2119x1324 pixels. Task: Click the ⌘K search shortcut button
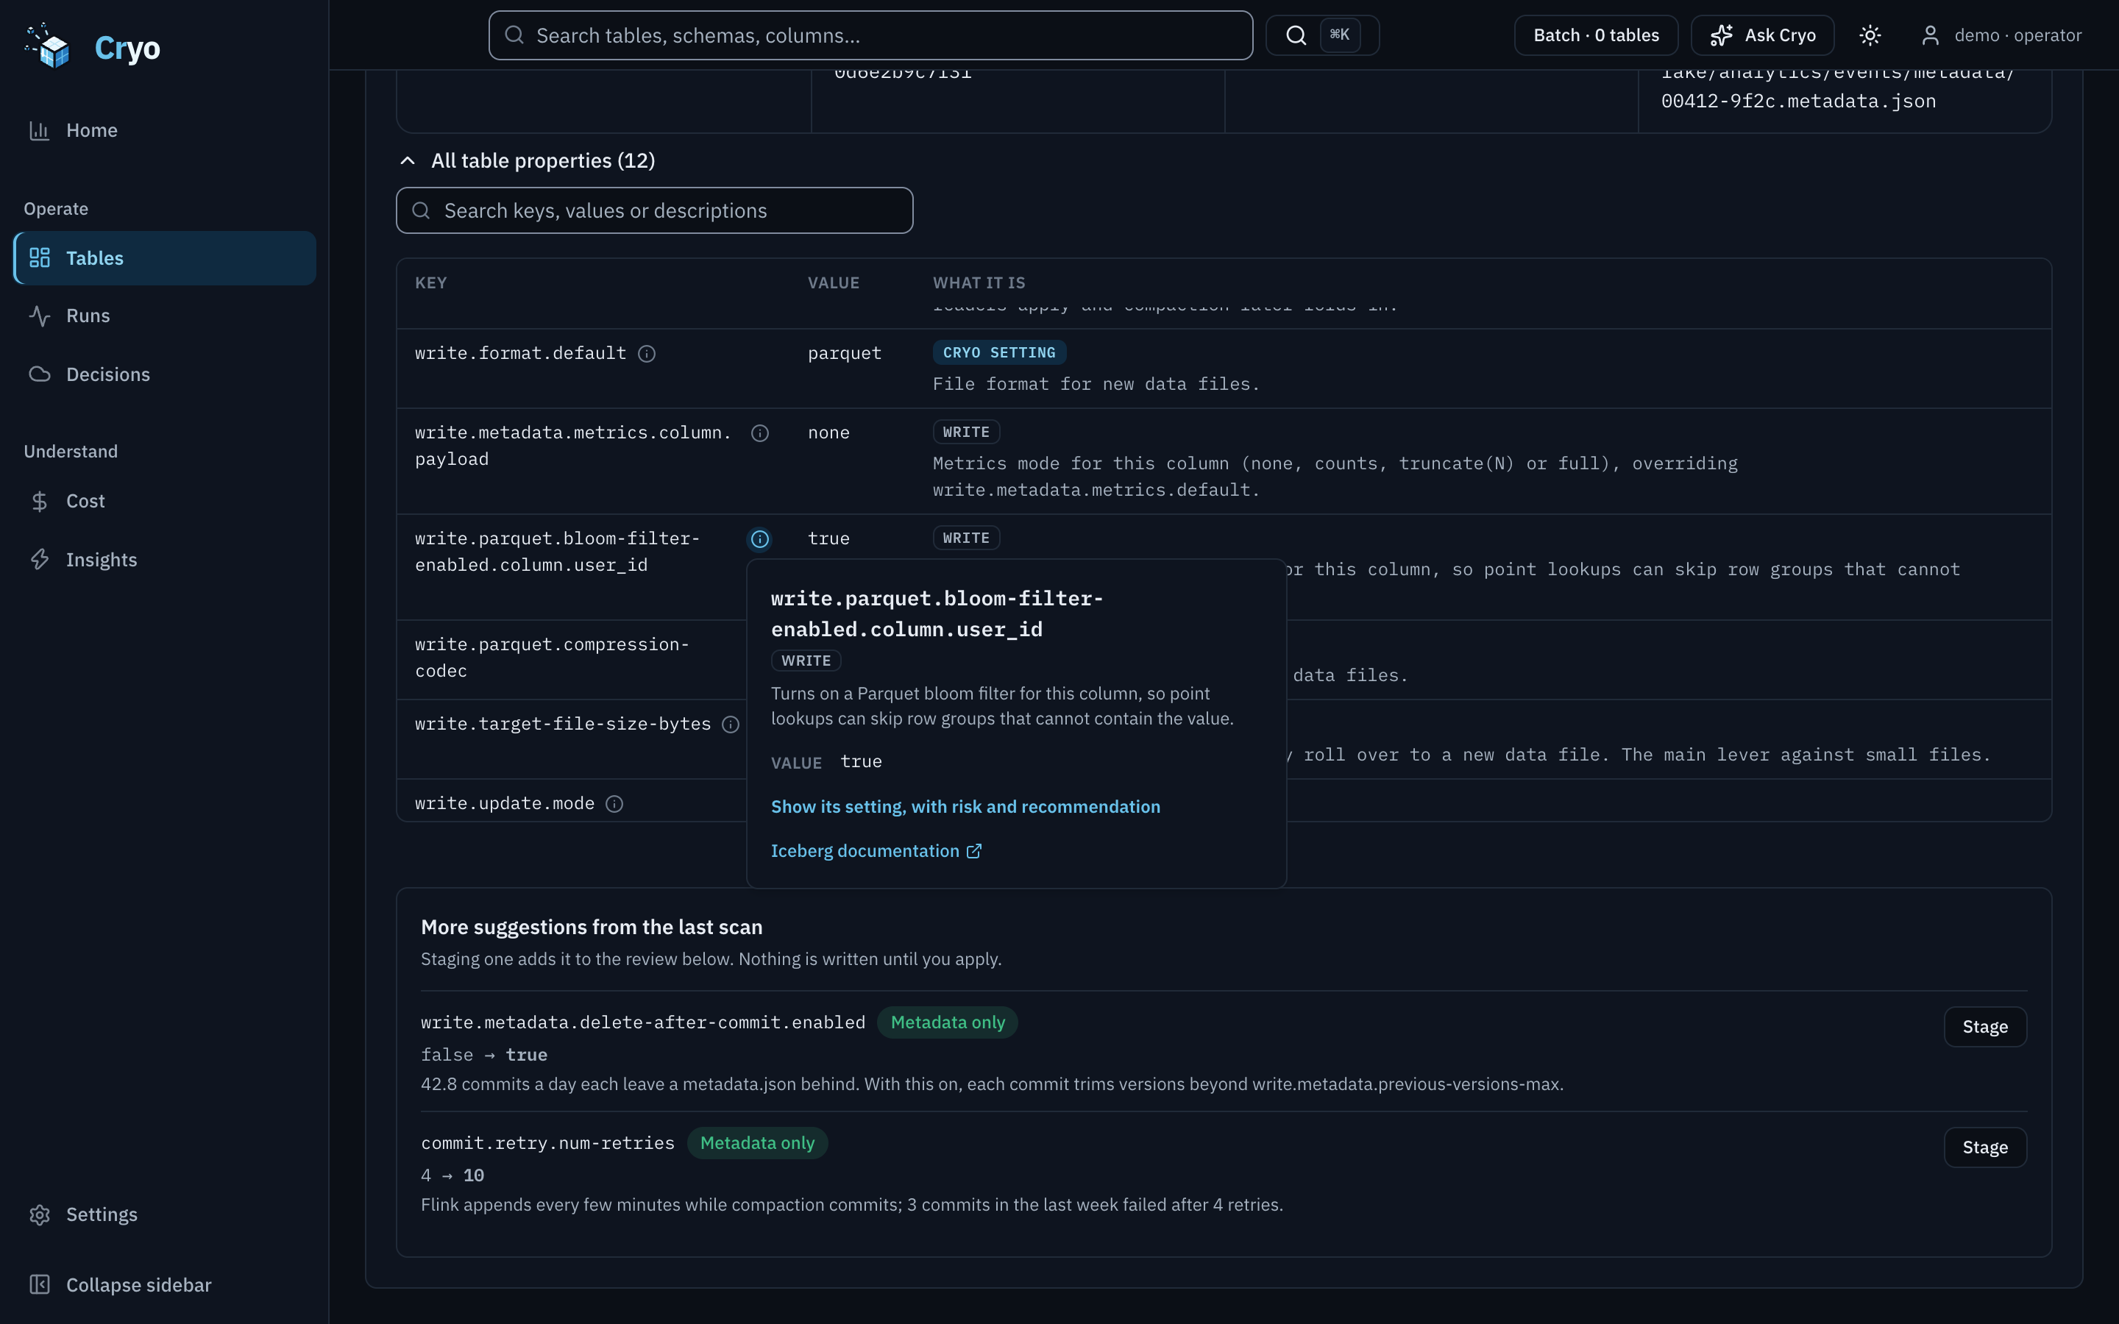click(x=1322, y=36)
